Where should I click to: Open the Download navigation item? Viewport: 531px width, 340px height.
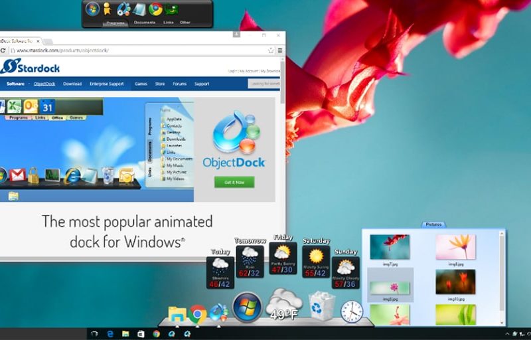(x=72, y=84)
